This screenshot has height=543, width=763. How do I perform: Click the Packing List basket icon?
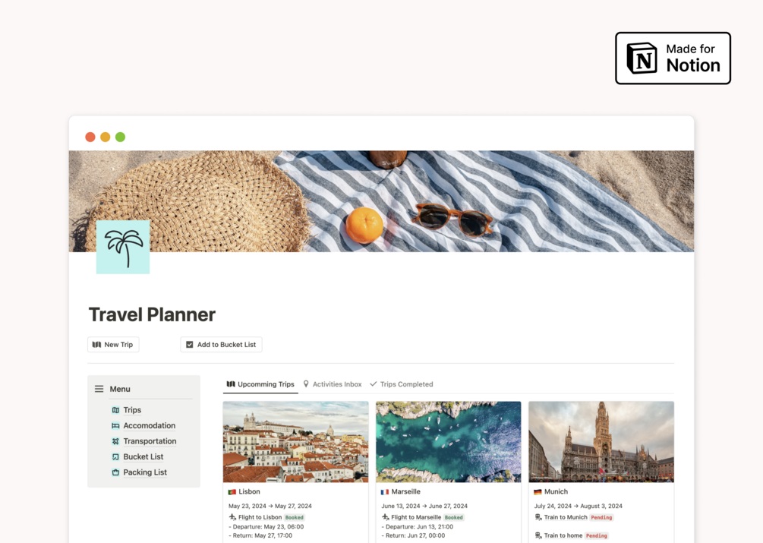point(115,472)
